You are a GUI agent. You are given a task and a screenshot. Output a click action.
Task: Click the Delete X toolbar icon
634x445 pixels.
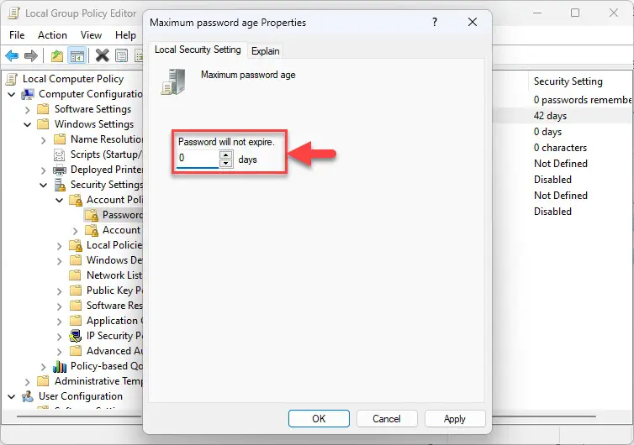[102, 56]
